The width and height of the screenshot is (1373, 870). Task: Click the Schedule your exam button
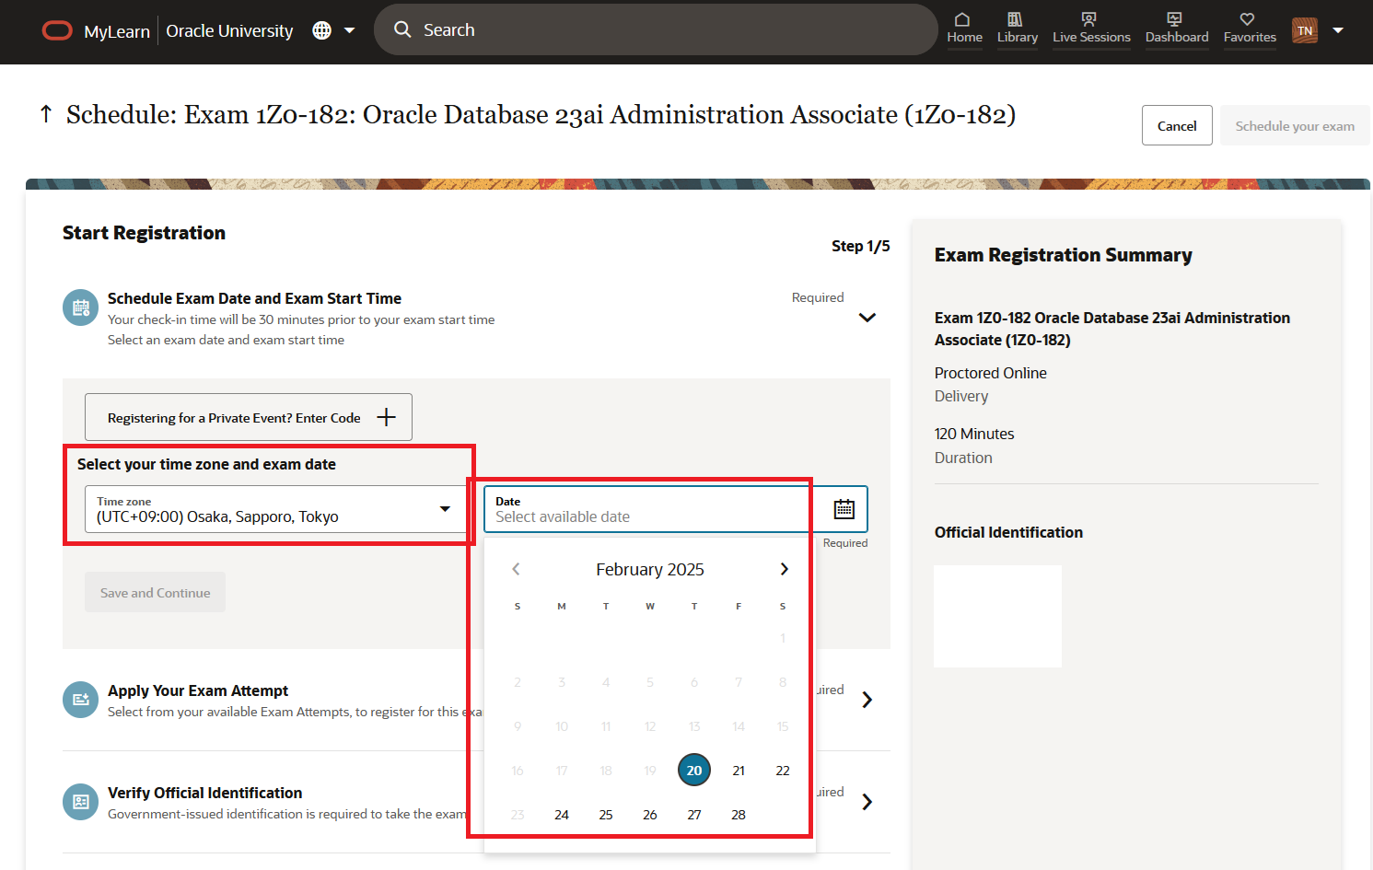[1295, 125]
